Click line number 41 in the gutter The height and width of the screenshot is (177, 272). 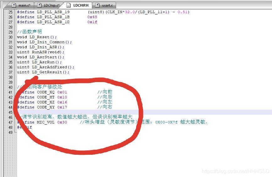10,92
